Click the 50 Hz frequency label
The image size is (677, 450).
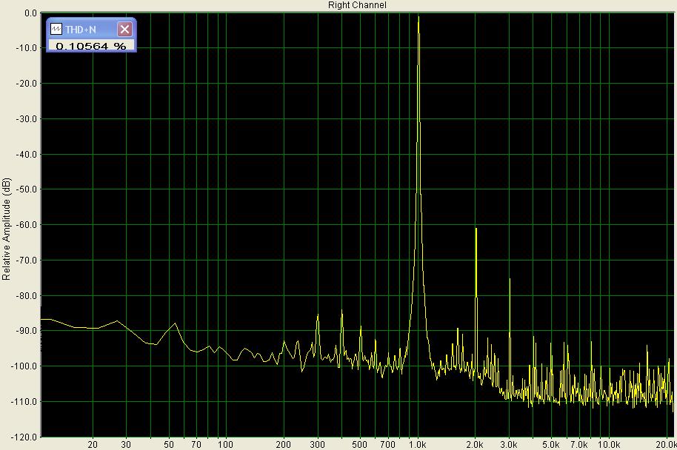[x=168, y=445]
